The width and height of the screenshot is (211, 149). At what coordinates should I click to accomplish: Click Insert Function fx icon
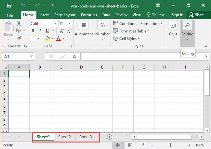pyautogui.click(x=74, y=56)
